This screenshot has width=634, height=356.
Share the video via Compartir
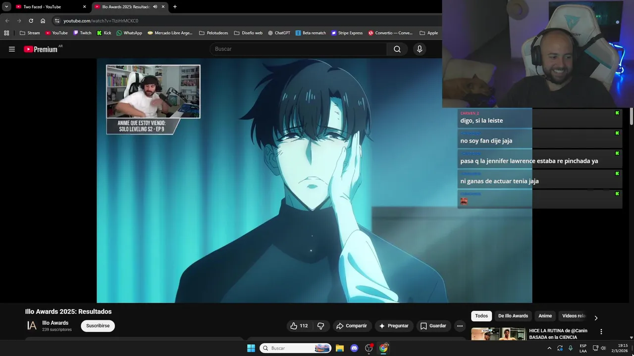pyautogui.click(x=352, y=326)
